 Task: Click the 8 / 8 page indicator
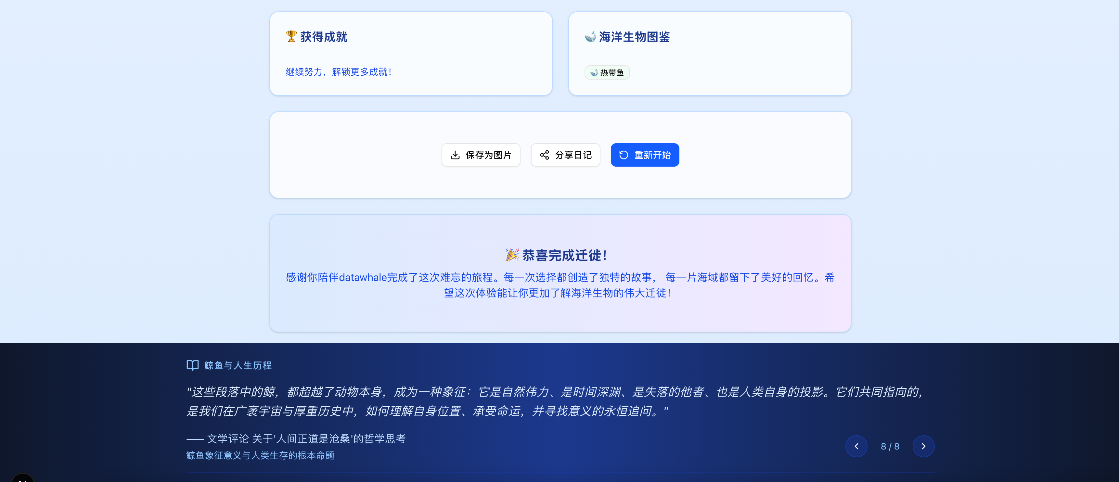[890, 446]
